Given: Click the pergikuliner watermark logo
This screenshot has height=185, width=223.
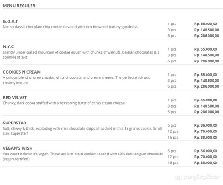Looking at the screenshot, I should 198,177.
